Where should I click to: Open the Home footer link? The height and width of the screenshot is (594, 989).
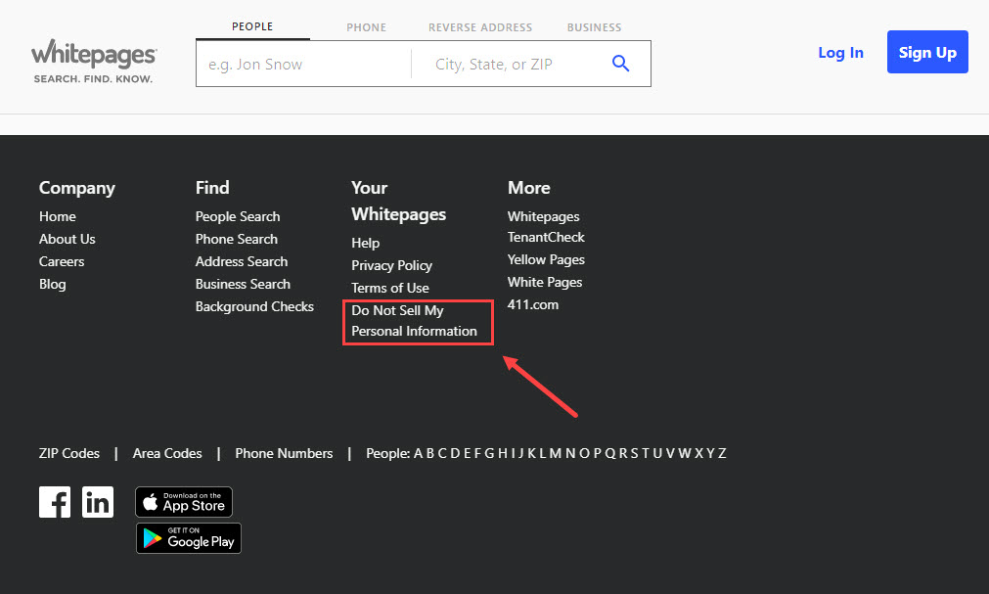[58, 216]
